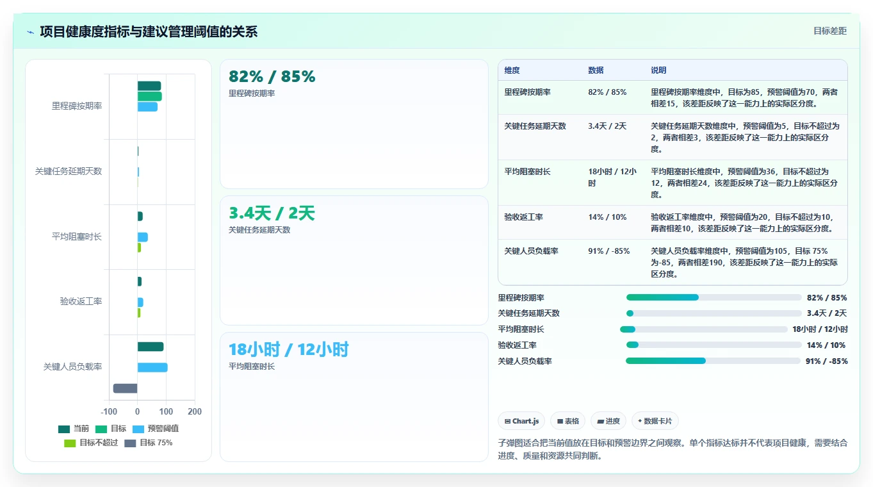Viewport: 873px width, 487px height.
Task: Click the 验收返工率 progress bar
Action: coord(714,345)
